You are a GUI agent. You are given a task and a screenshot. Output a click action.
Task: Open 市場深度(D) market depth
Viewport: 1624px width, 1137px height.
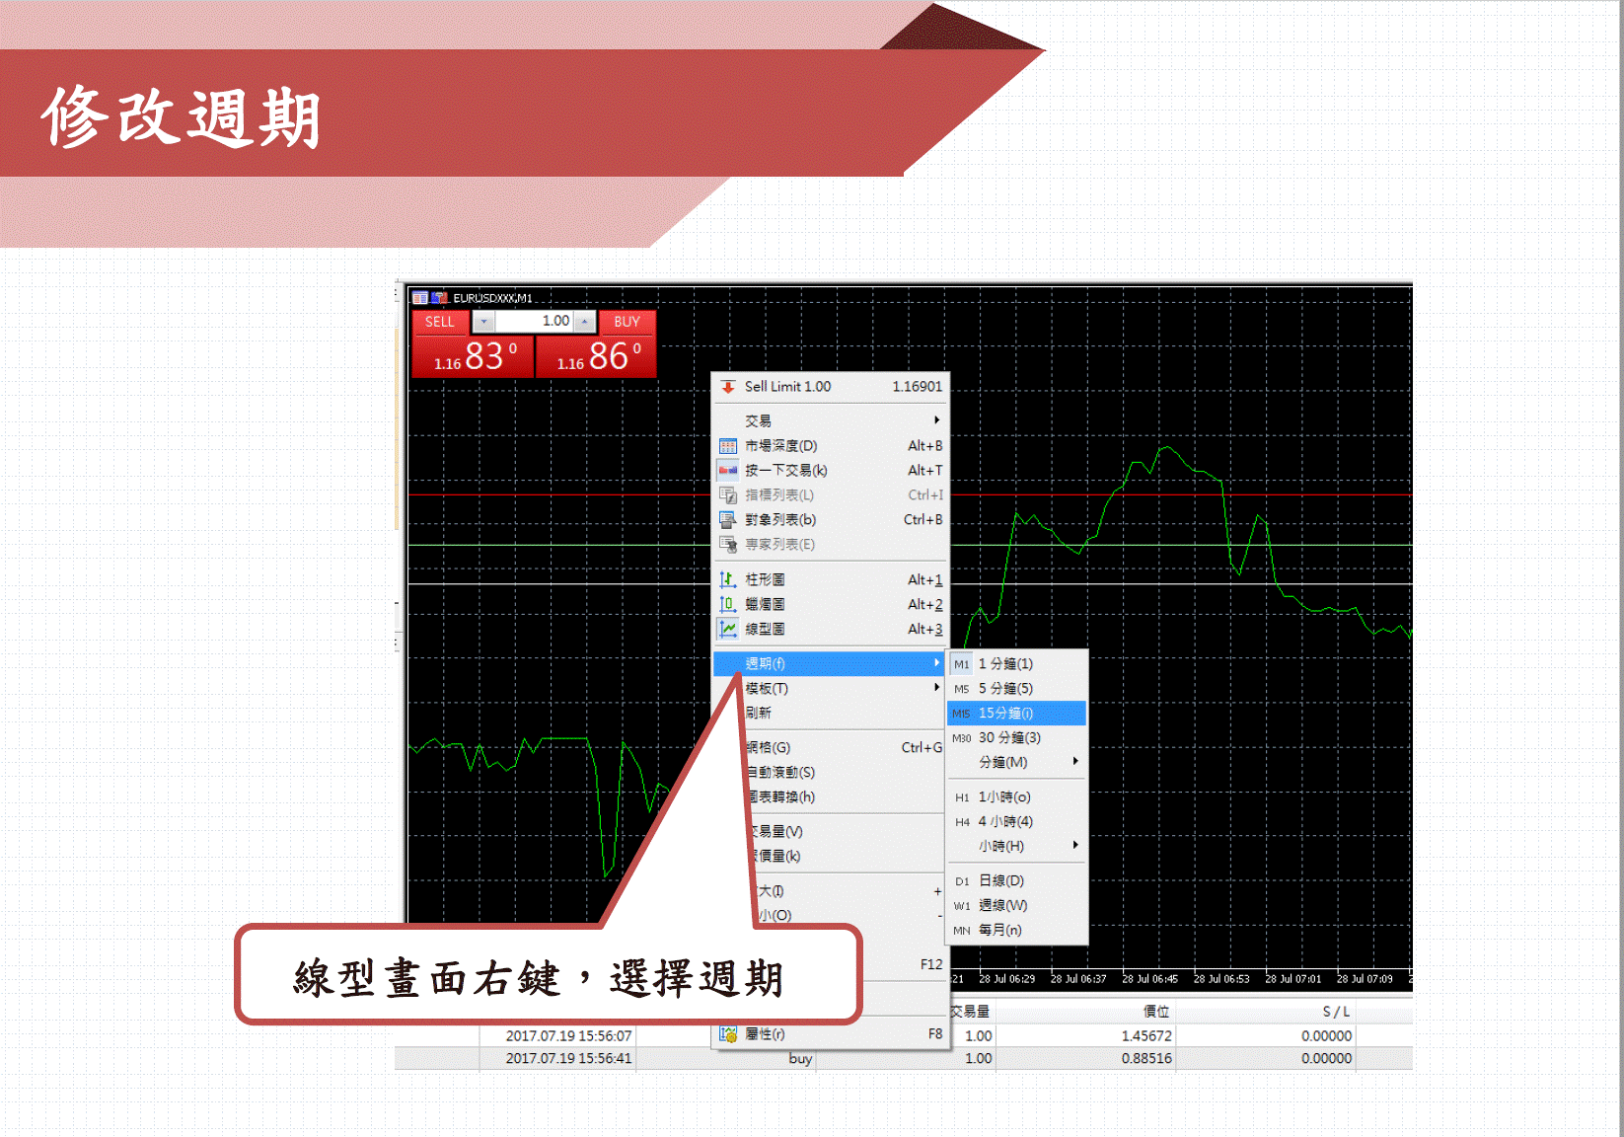point(830,446)
